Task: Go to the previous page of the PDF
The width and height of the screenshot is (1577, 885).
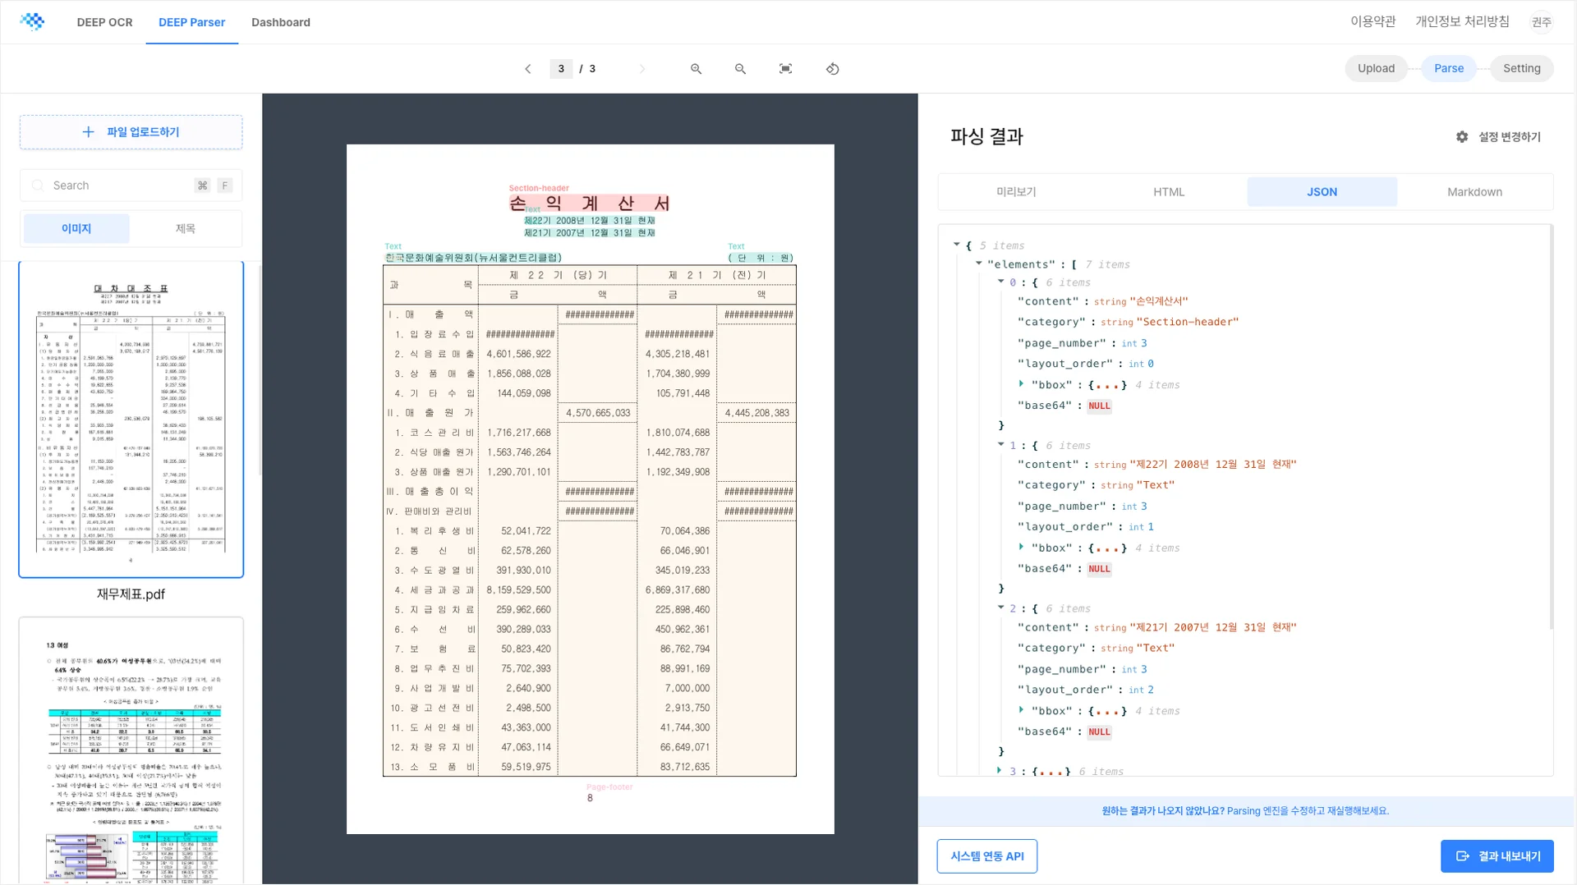Action: point(528,68)
